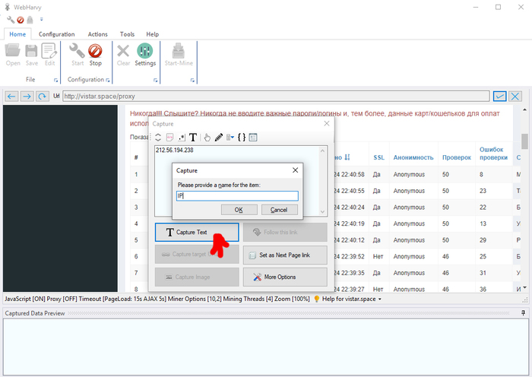
Task: Click the Stop configuration icon in the ribbon
Action: coord(95,52)
